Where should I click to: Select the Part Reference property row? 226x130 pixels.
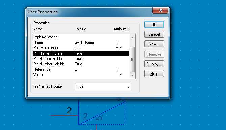click(81, 48)
